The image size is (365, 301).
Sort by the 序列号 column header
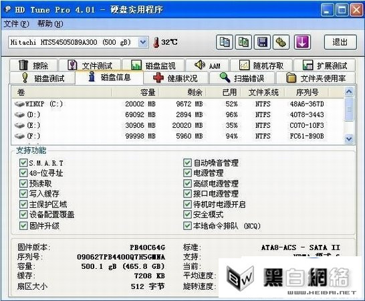[x=307, y=92]
